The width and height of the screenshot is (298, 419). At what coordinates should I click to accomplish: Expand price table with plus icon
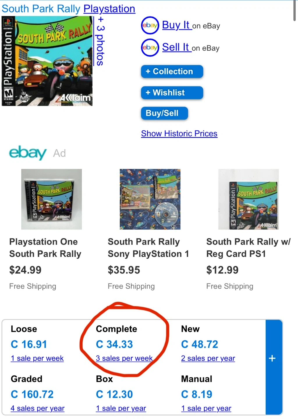click(x=272, y=358)
